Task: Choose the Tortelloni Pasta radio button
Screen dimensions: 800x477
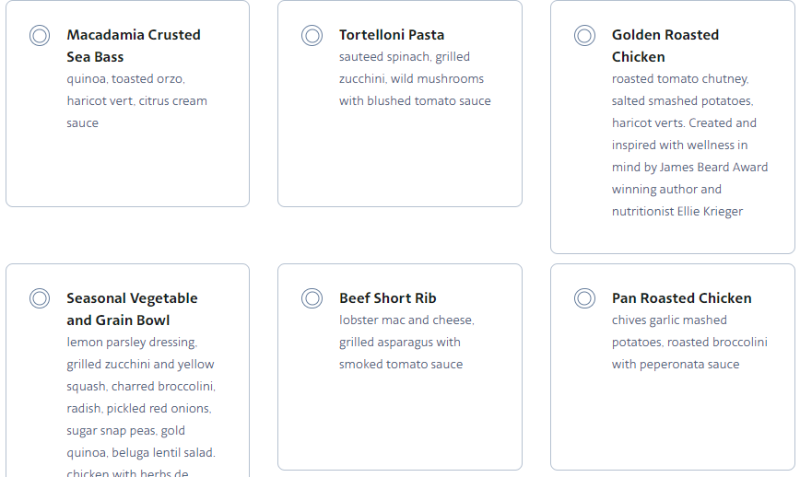Action: click(312, 36)
